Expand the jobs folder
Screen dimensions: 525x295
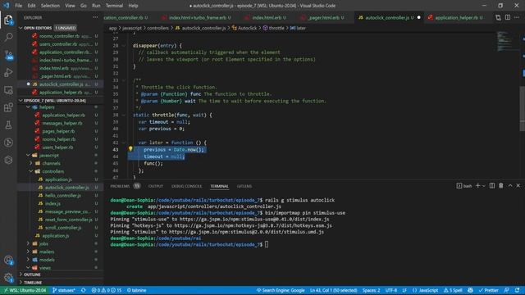pyautogui.click(x=28, y=243)
